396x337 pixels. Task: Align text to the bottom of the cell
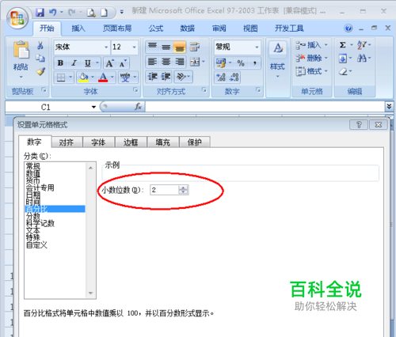click(x=180, y=47)
